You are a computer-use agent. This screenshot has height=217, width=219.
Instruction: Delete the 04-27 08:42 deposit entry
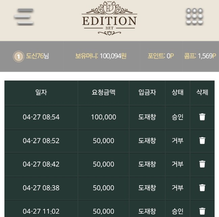202,164
